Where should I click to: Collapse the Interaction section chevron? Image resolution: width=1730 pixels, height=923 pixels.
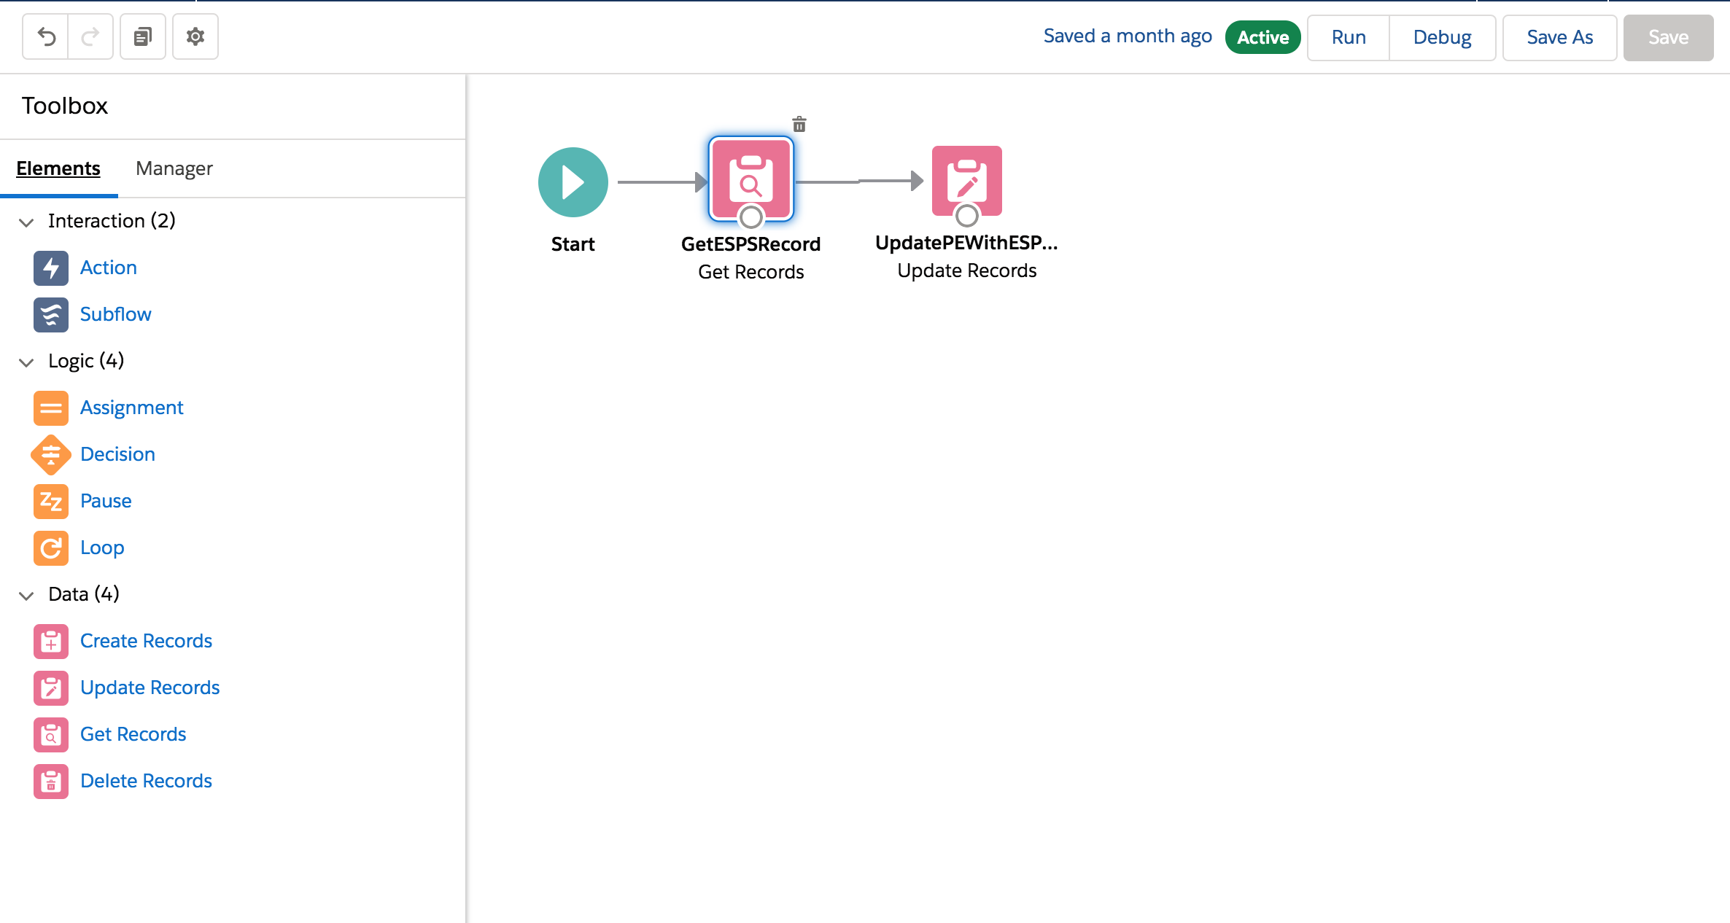26,222
